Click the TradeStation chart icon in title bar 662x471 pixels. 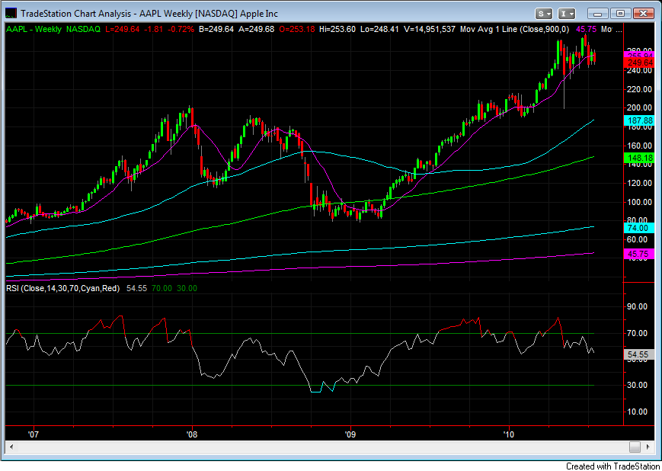tap(11, 14)
